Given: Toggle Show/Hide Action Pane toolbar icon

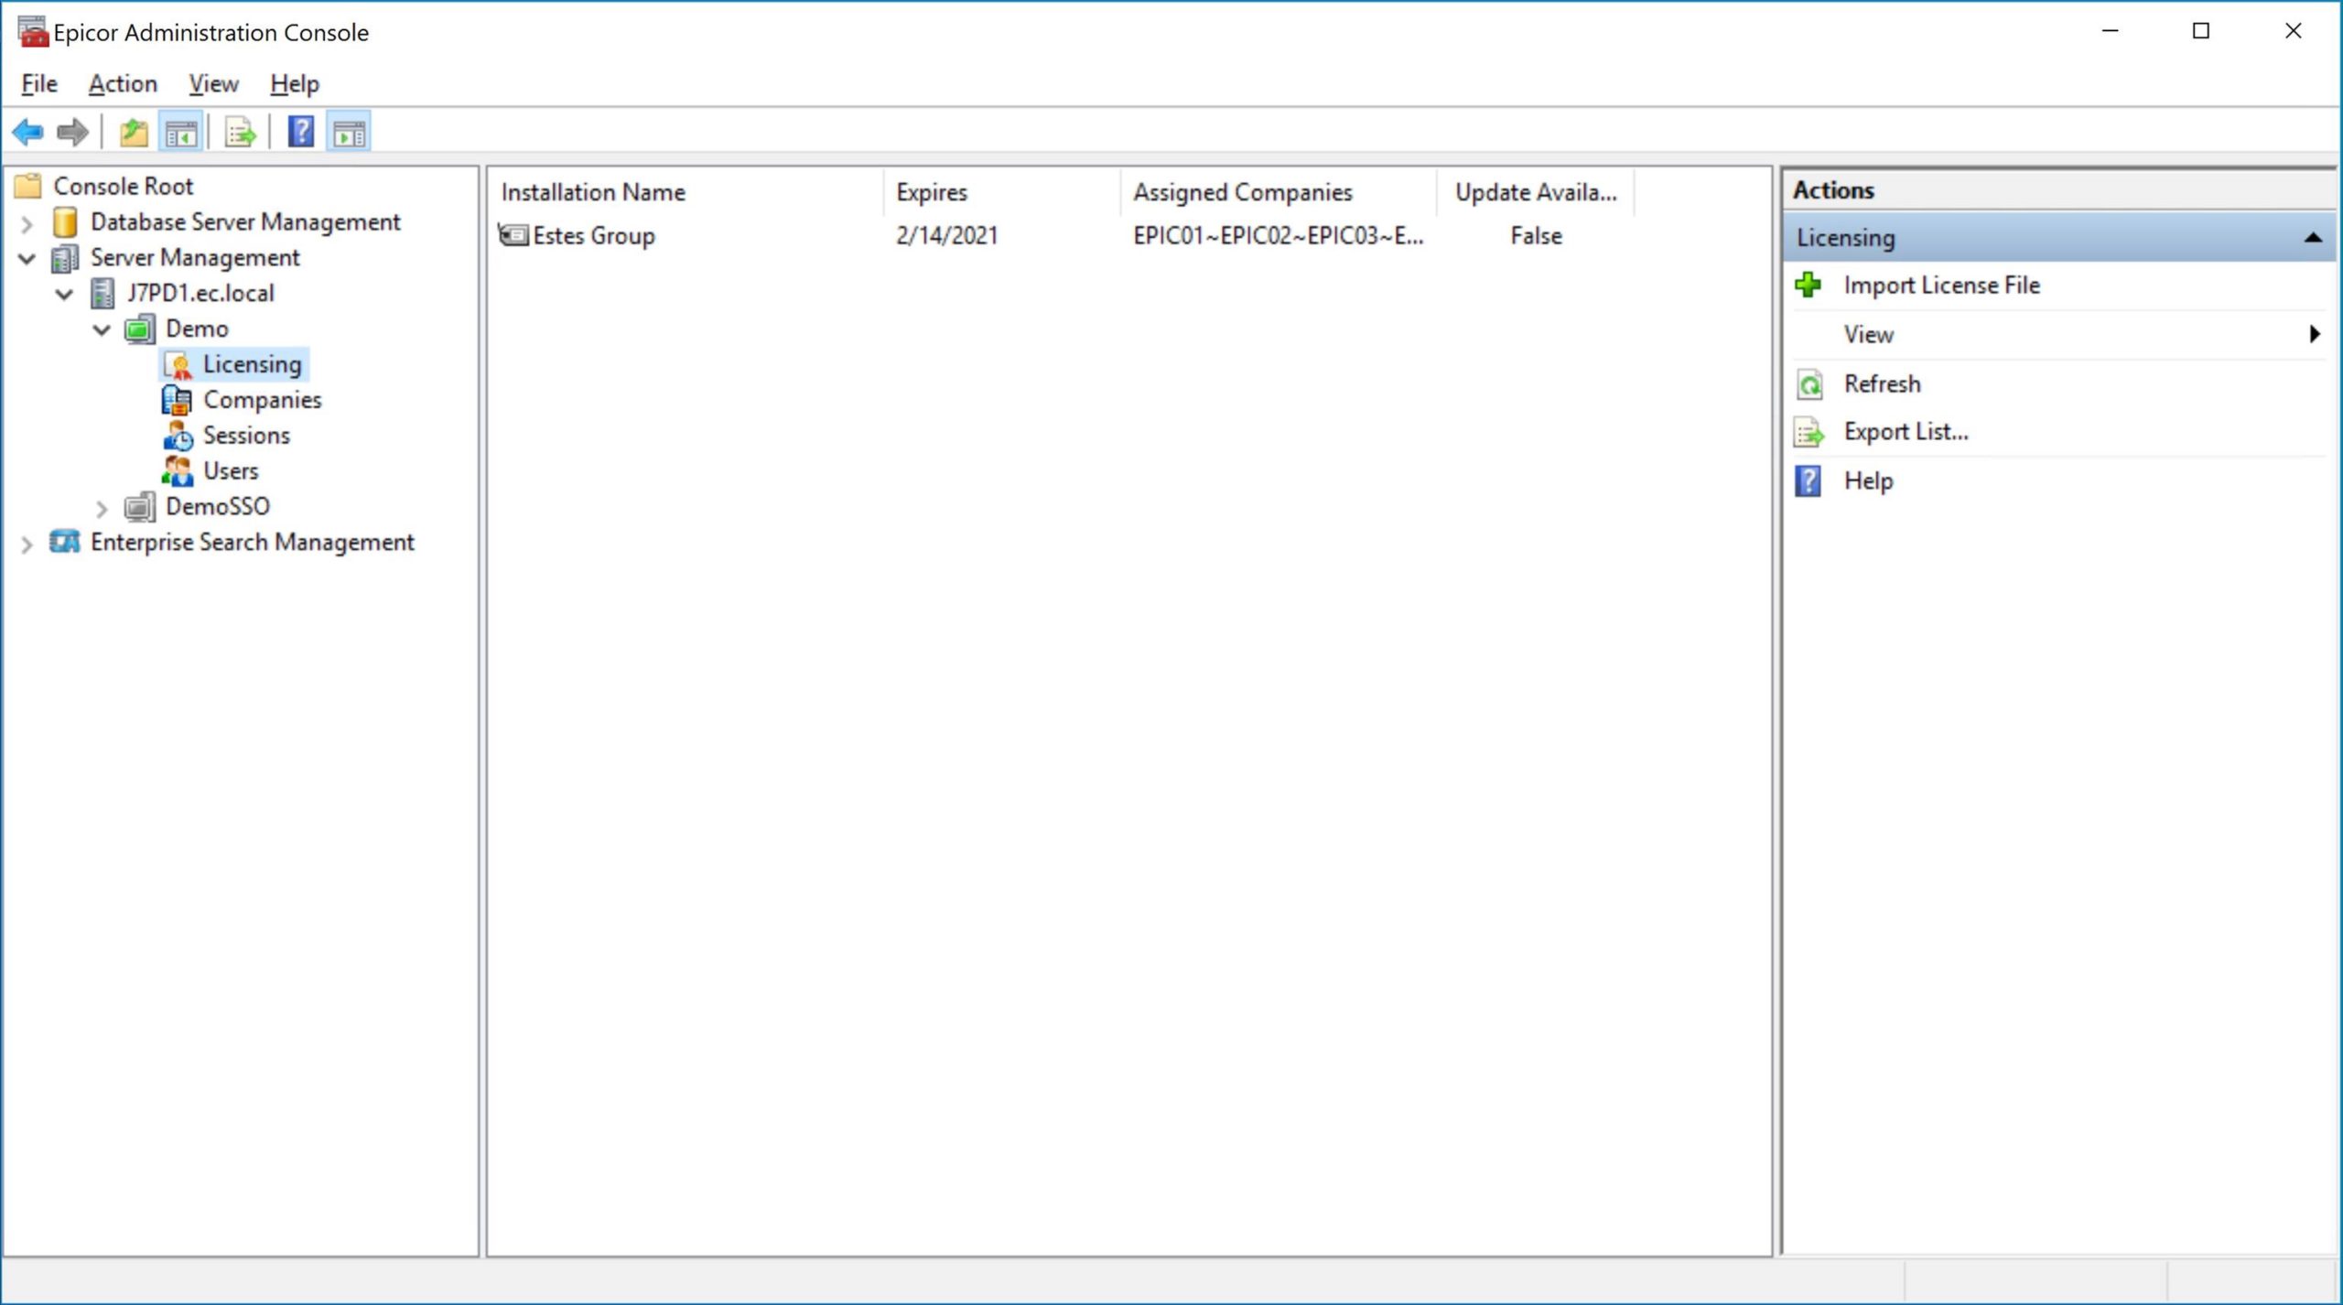Looking at the screenshot, I should [x=349, y=133].
